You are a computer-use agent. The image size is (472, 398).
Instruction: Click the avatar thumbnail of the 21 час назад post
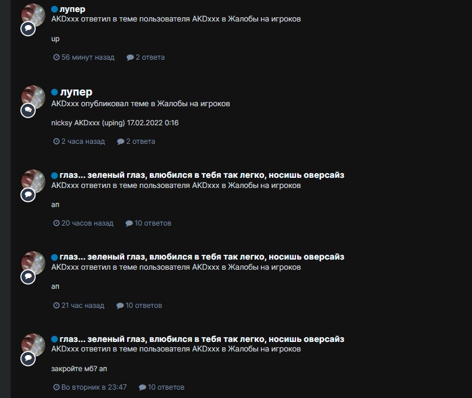[x=33, y=263]
